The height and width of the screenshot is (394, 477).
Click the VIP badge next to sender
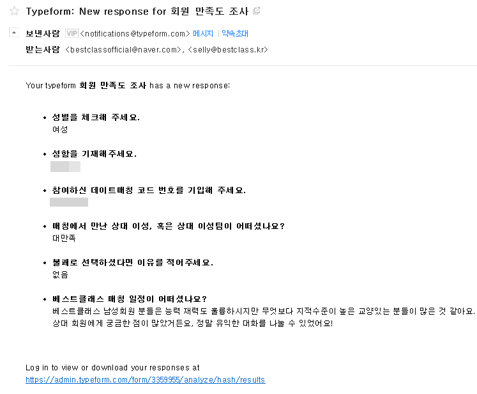point(72,33)
